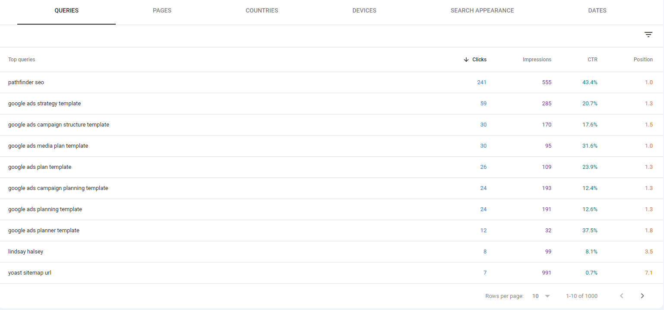Open the filter options icon
The image size is (664, 310).
coord(648,34)
